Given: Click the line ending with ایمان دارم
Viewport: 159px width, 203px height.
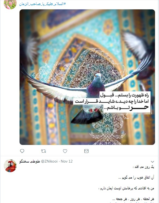Looking at the screenshot, I should tap(126, 188).
